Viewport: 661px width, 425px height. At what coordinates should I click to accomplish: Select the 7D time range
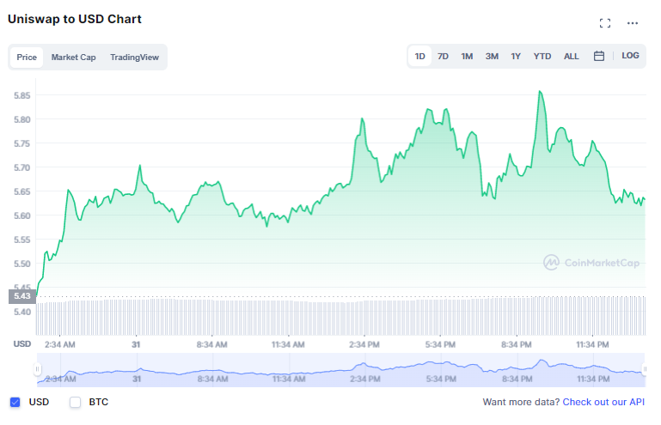point(443,56)
